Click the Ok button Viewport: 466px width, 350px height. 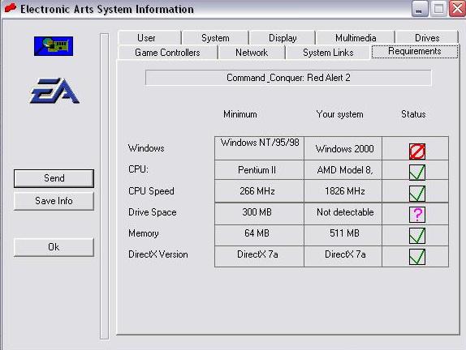click(x=54, y=247)
